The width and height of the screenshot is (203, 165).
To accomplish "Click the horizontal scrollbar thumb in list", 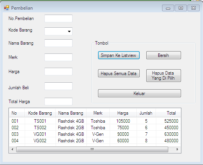I will (x=92, y=149).
